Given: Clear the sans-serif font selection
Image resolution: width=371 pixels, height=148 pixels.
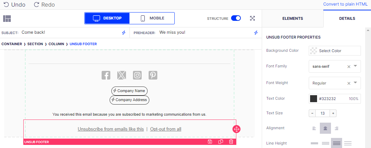Looking at the screenshot, I should click(x=349, y=66).
